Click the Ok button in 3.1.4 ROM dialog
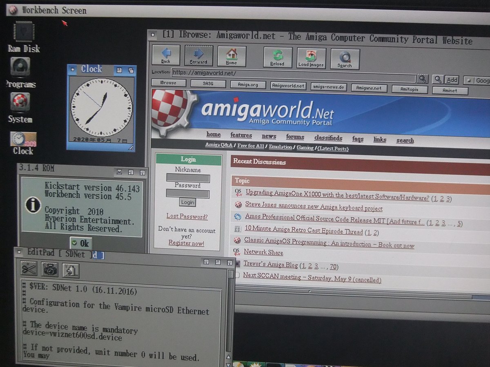The width and height of the screenshot is (490, 367). (80, 243)
